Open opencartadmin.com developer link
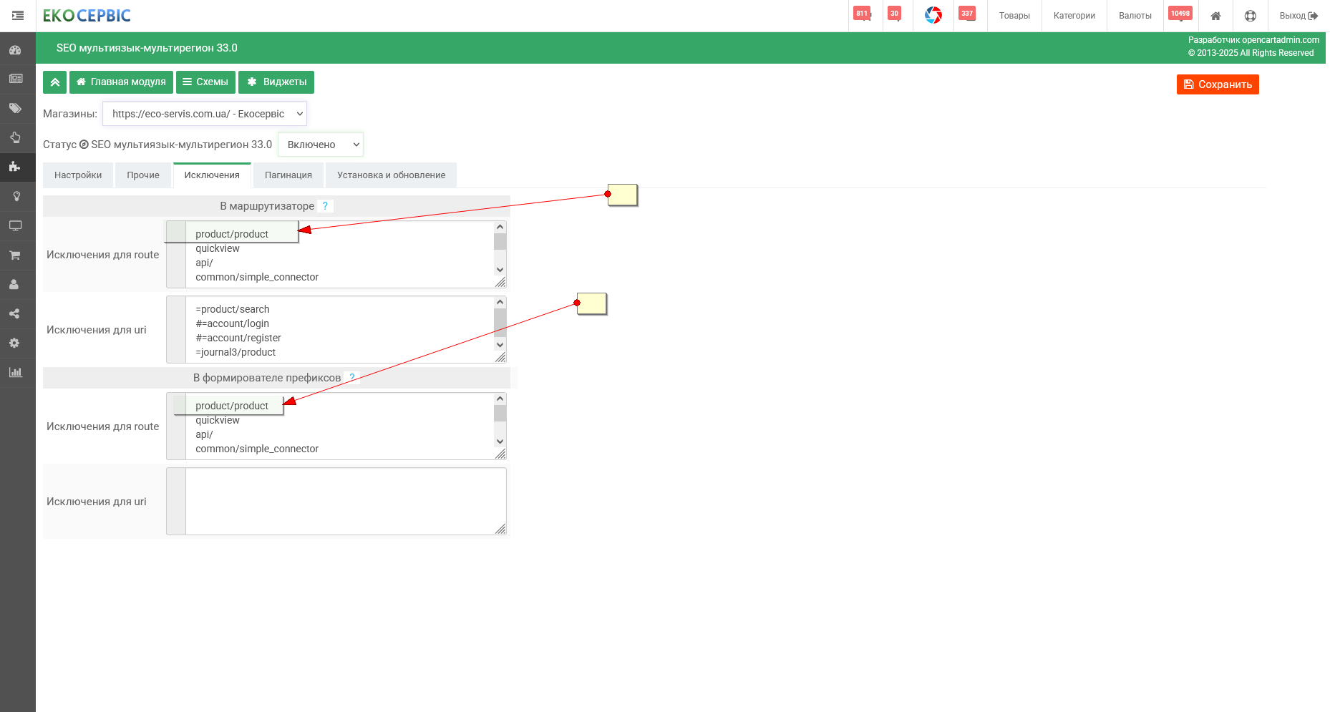 1281,40
